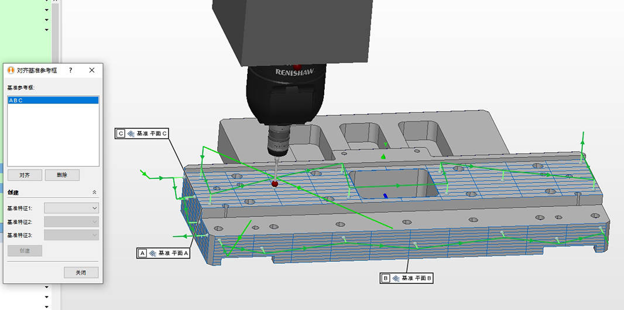Select the "A B C" datum reference frame entry
624x310 pixels.
[53, 101]
